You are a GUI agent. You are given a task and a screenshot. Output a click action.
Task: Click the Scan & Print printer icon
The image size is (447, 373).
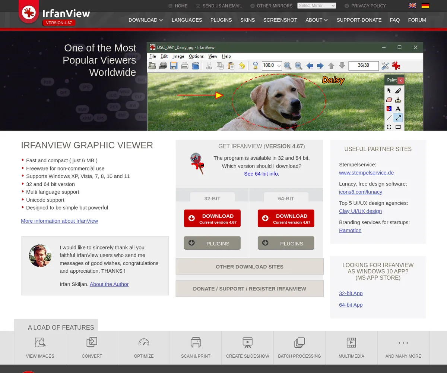(x=196, y=342)
